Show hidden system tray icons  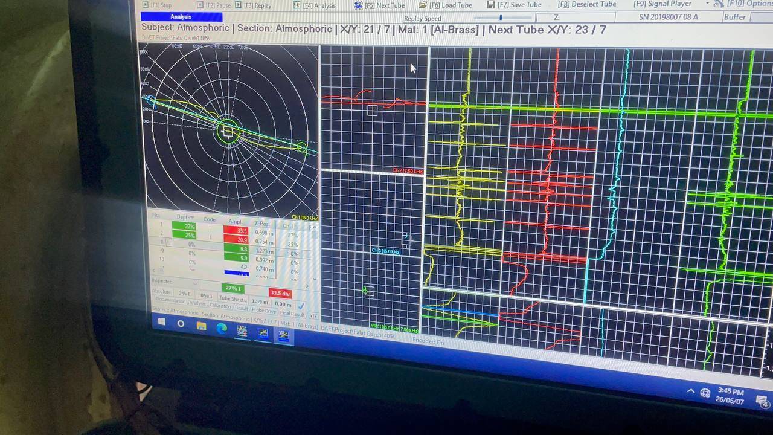click(x=690, y=391)
